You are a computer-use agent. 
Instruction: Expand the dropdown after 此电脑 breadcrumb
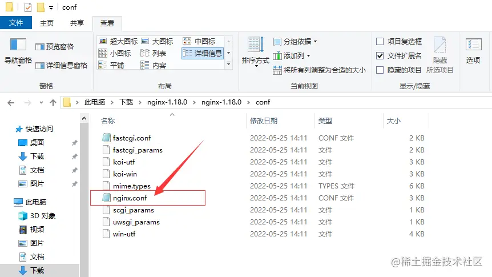112,102
